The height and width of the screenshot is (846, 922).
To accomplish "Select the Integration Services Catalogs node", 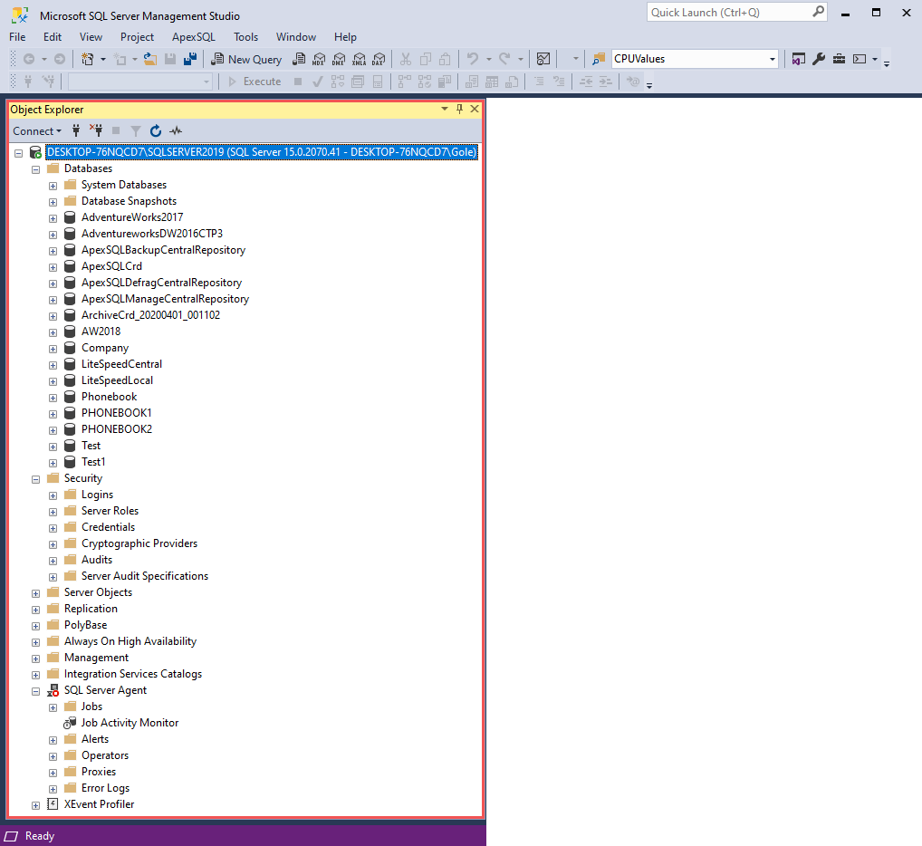I will click(x=133, y=674).
